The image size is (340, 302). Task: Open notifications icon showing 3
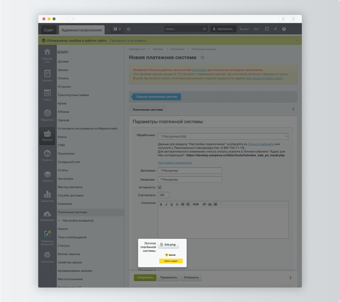[117, 29]
